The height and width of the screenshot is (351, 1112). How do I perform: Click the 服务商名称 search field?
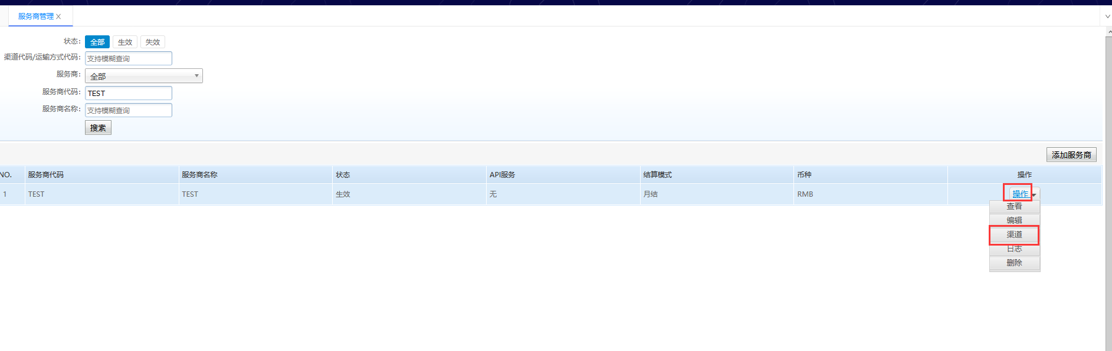click(129, 110)
